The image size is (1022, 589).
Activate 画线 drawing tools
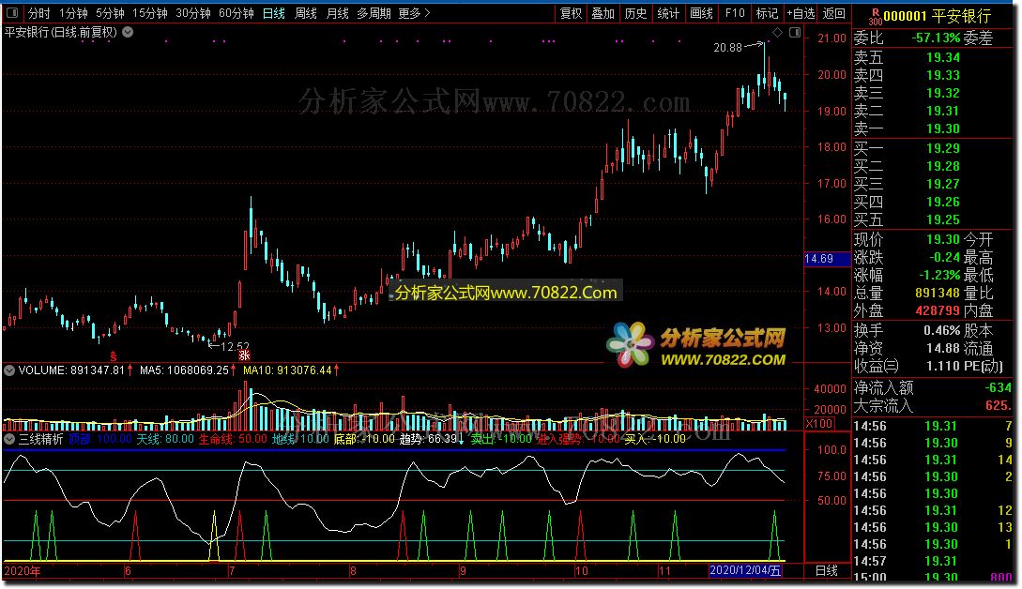pyautogui.click(x=701, y=13)
